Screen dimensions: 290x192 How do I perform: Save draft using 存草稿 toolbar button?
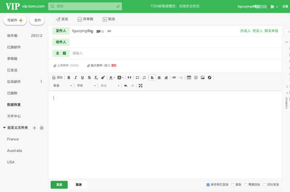(85, 19)
